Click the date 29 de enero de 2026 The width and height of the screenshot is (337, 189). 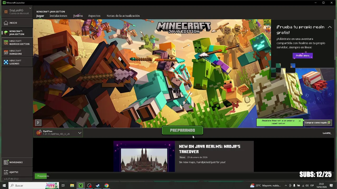click(x=197, y=157)
